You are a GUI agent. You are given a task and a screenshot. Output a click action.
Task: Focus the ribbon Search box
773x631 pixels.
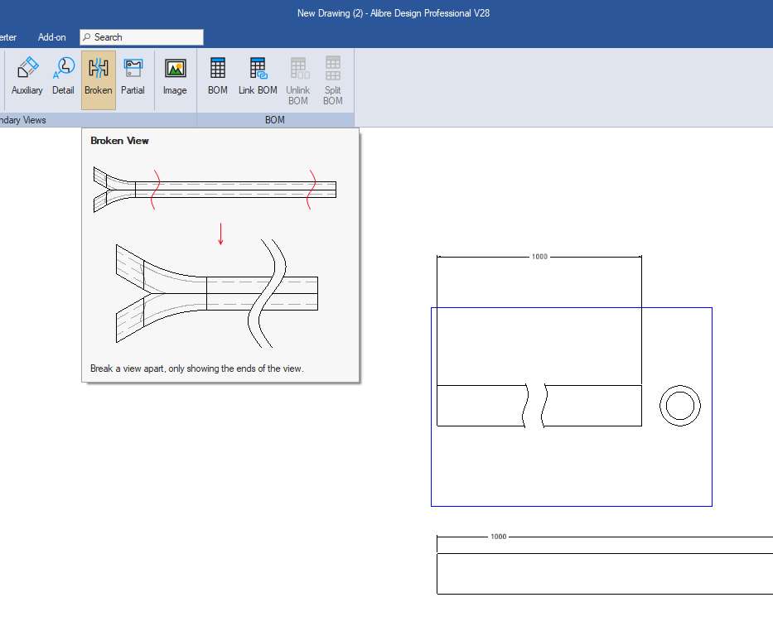[x=142, y=37]
